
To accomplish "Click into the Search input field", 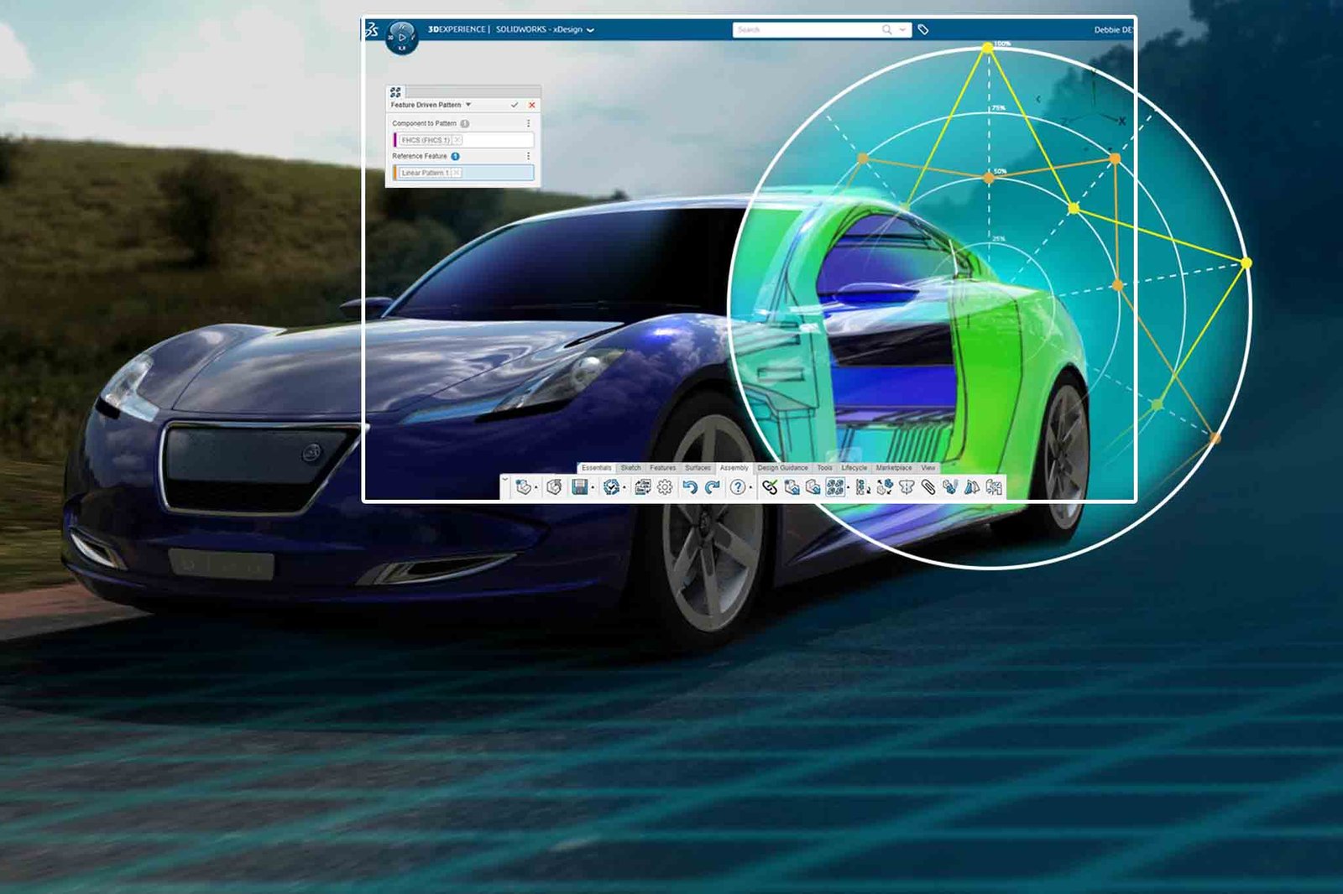I will [806, 29].
